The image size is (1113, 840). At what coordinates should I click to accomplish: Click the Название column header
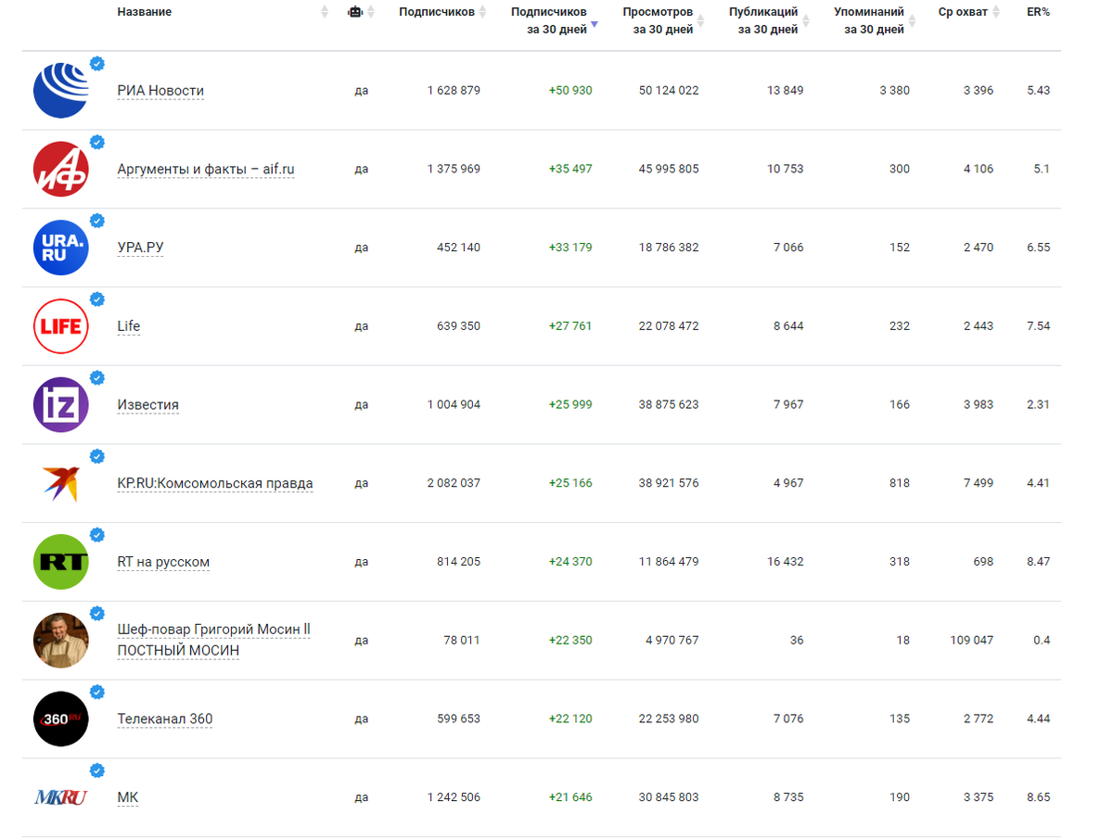[145, 12]
